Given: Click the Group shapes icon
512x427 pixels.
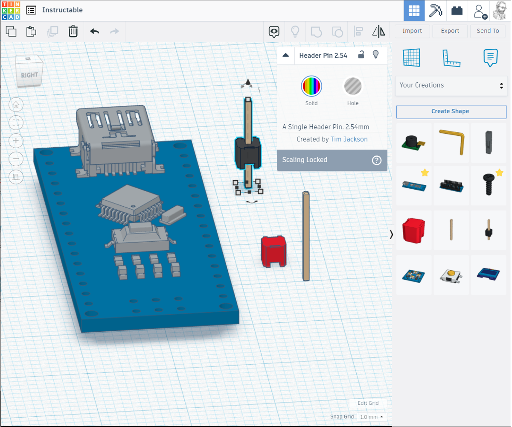Looking at the screenshot, I should pos(316,32).
